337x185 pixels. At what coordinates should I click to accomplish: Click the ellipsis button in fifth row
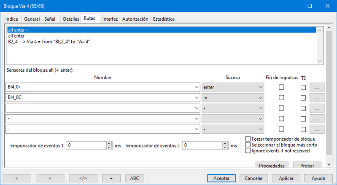[317, 129]
